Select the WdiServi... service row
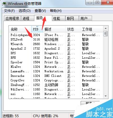 pos(56,89)
